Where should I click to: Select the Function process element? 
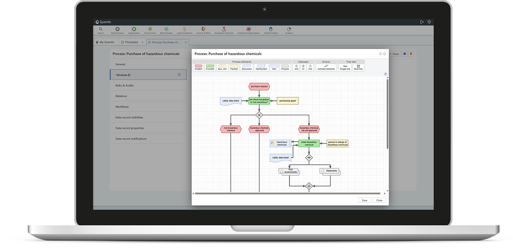click(x=210, y=67)
